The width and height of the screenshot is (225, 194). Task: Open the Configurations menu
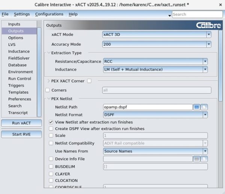click(49, 14)
